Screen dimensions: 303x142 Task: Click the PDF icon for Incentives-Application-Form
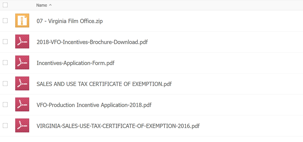pos(22,62)
